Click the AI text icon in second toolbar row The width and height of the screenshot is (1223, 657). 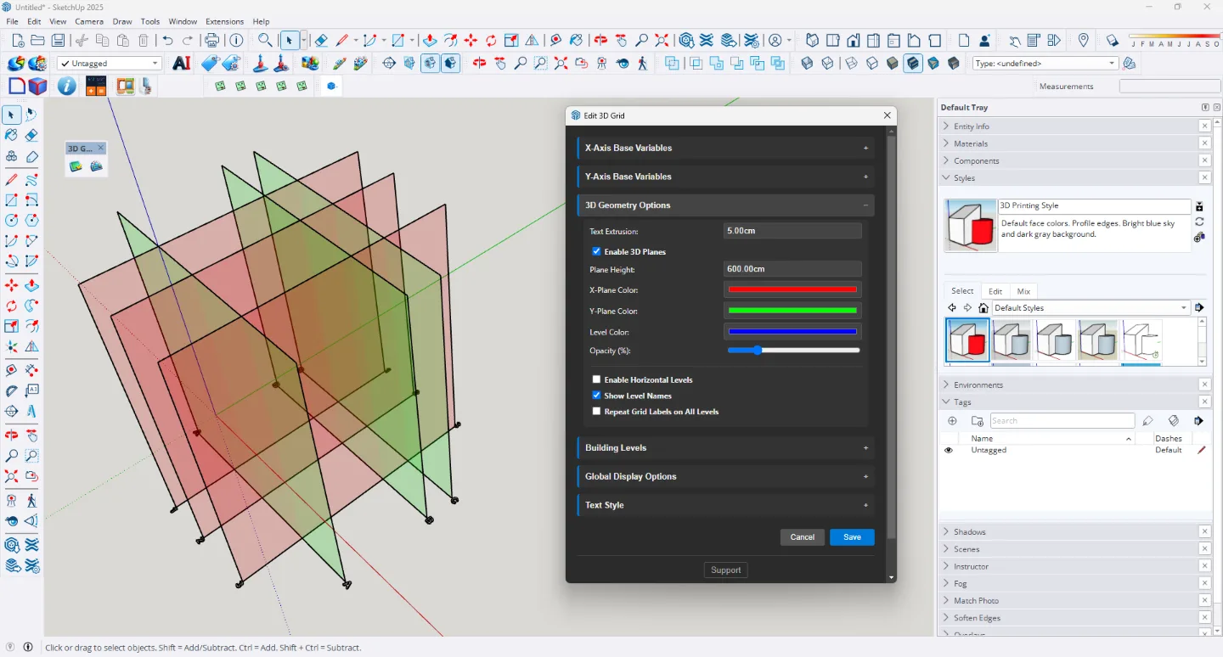(x=181, y=63)
